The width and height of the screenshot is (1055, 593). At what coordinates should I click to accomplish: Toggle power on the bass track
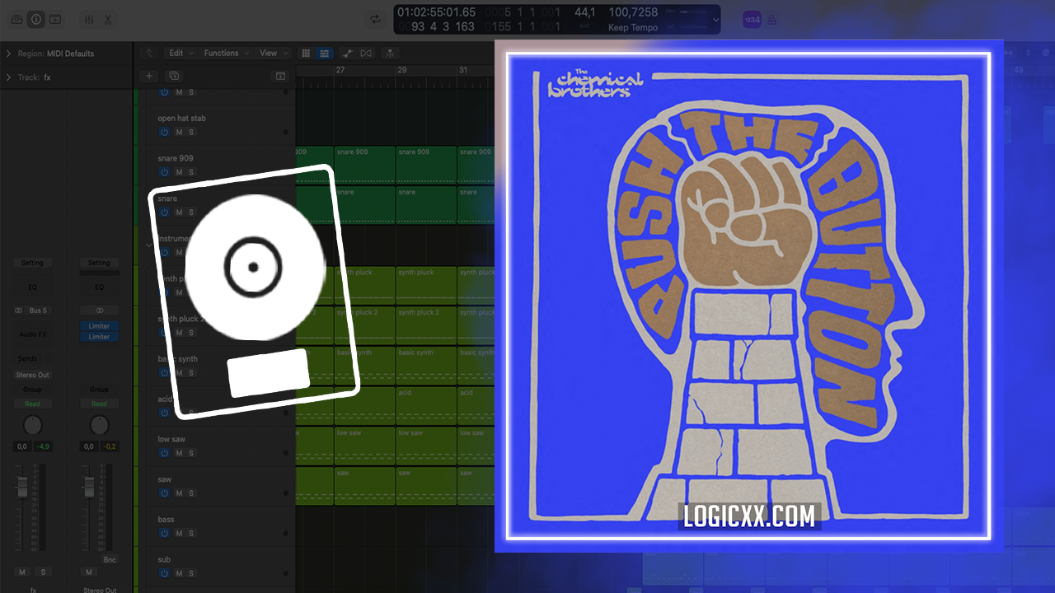tap(164, 533)
